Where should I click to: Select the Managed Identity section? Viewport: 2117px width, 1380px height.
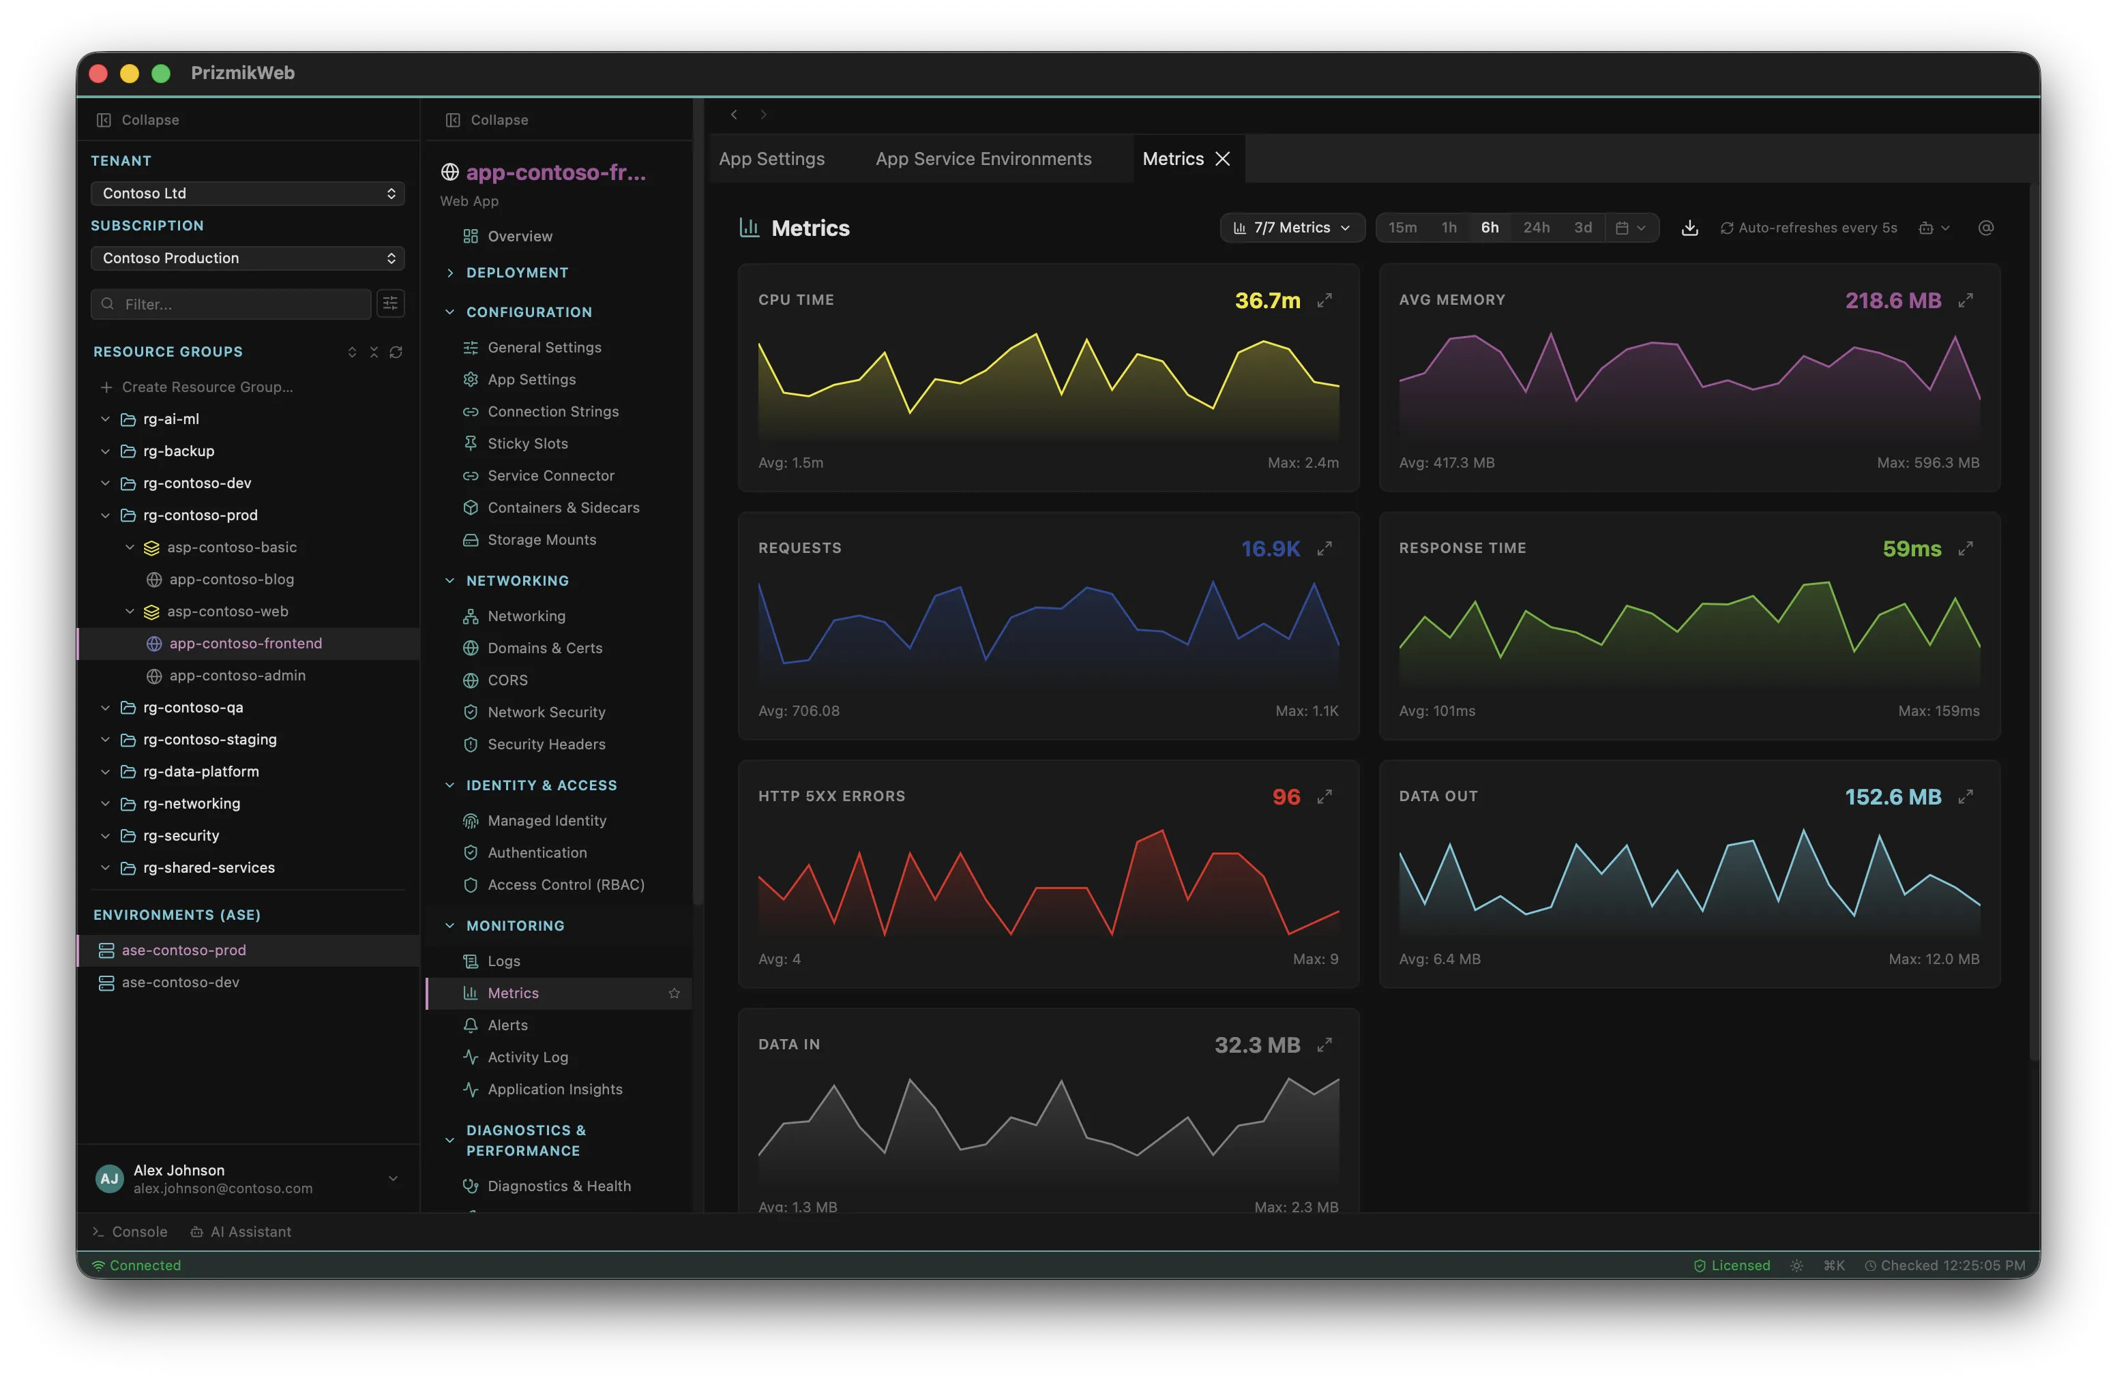click(546, 820)
